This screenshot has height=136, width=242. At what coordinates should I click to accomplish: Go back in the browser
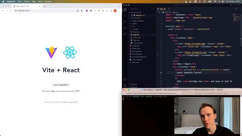(3, 11)
